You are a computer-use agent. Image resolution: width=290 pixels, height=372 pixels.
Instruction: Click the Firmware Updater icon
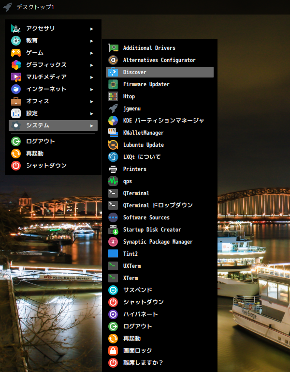click(x=113, y=84)
